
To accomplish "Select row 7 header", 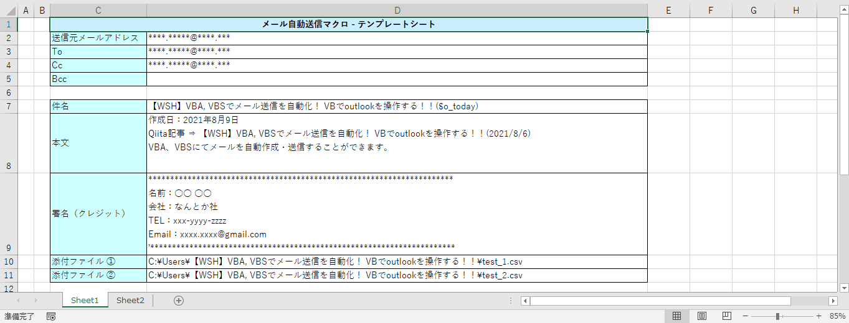I will [x=9, y=106].
